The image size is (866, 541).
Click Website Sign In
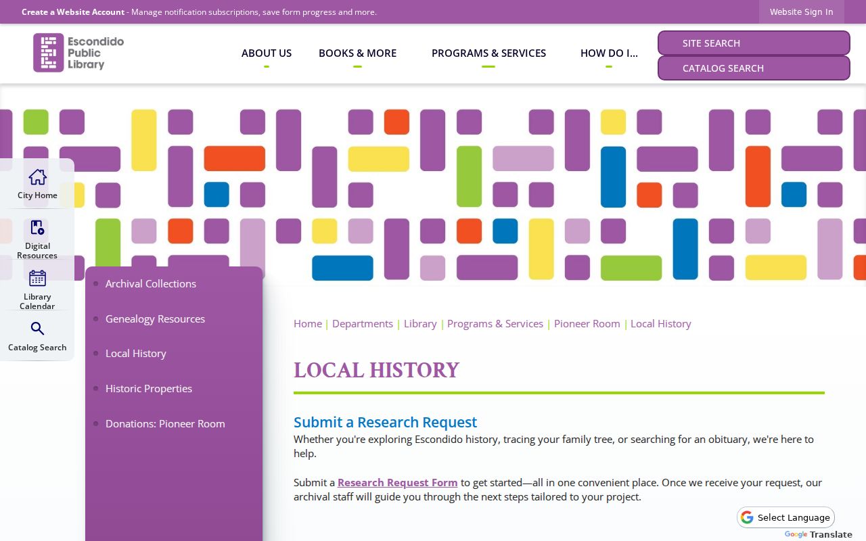point(801,11)
